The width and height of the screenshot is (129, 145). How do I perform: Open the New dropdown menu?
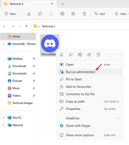[x=12, y=14]
